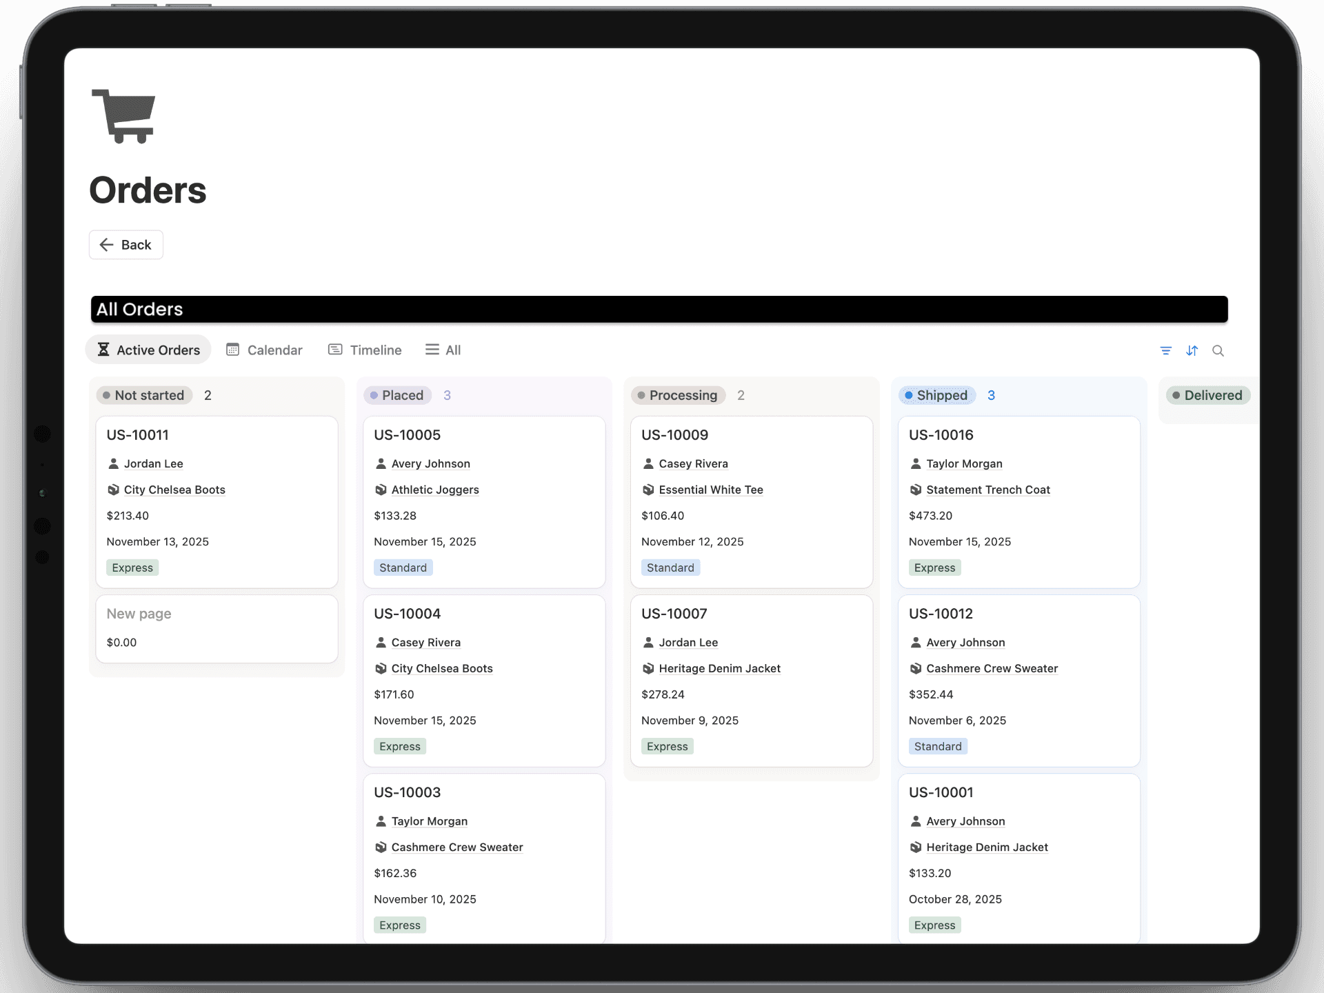Switch to the Timeline view tab
The height and width of the screenshot is (993, 1324).
tap(365, 350)
